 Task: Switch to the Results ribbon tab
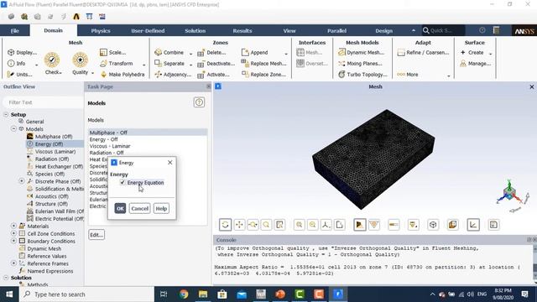(242, 30)
